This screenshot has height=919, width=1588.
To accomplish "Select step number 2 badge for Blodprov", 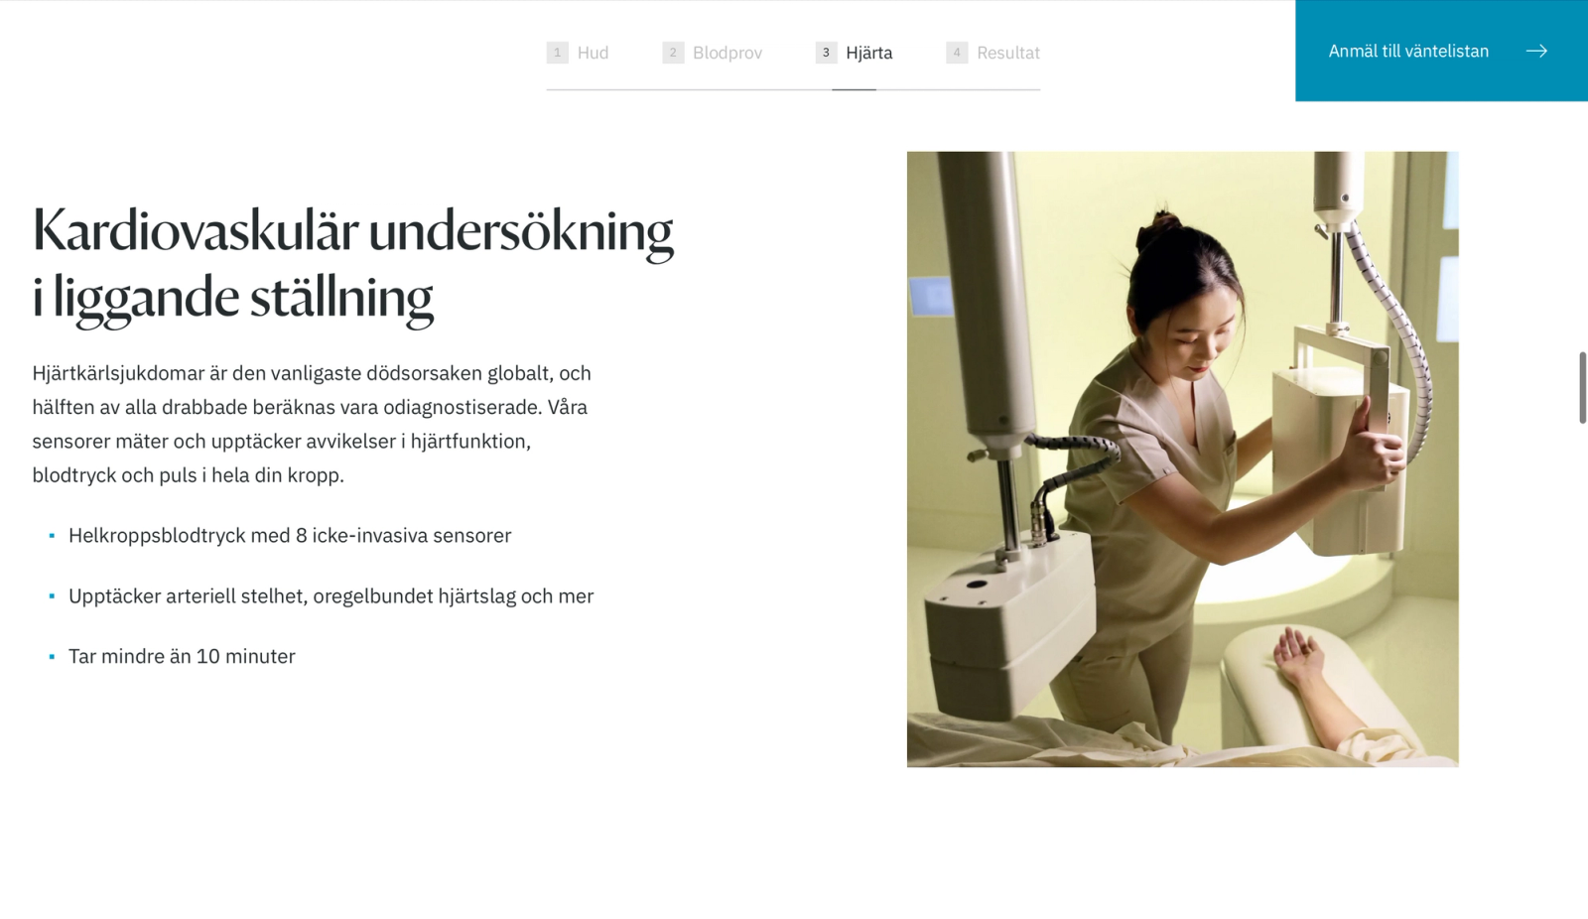I will (x=673, y=53).
